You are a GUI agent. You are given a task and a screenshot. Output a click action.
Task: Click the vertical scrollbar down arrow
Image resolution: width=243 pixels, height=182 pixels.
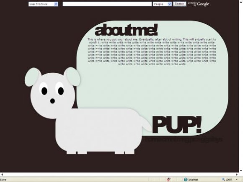point(241,170)
